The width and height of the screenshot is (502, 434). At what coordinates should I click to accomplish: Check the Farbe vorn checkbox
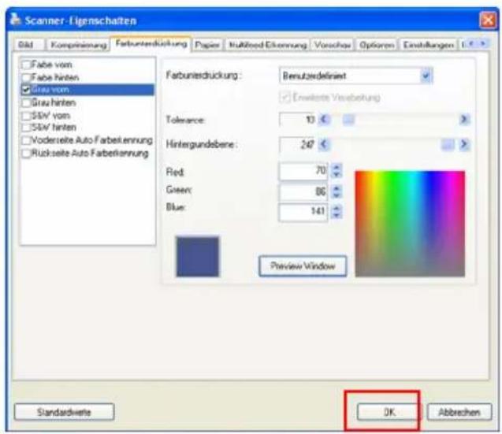point(26,65)
